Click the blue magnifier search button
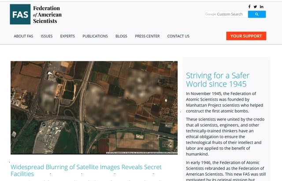Image resolution: width=282 pixels, height=181 pixels. click(257, 14)
